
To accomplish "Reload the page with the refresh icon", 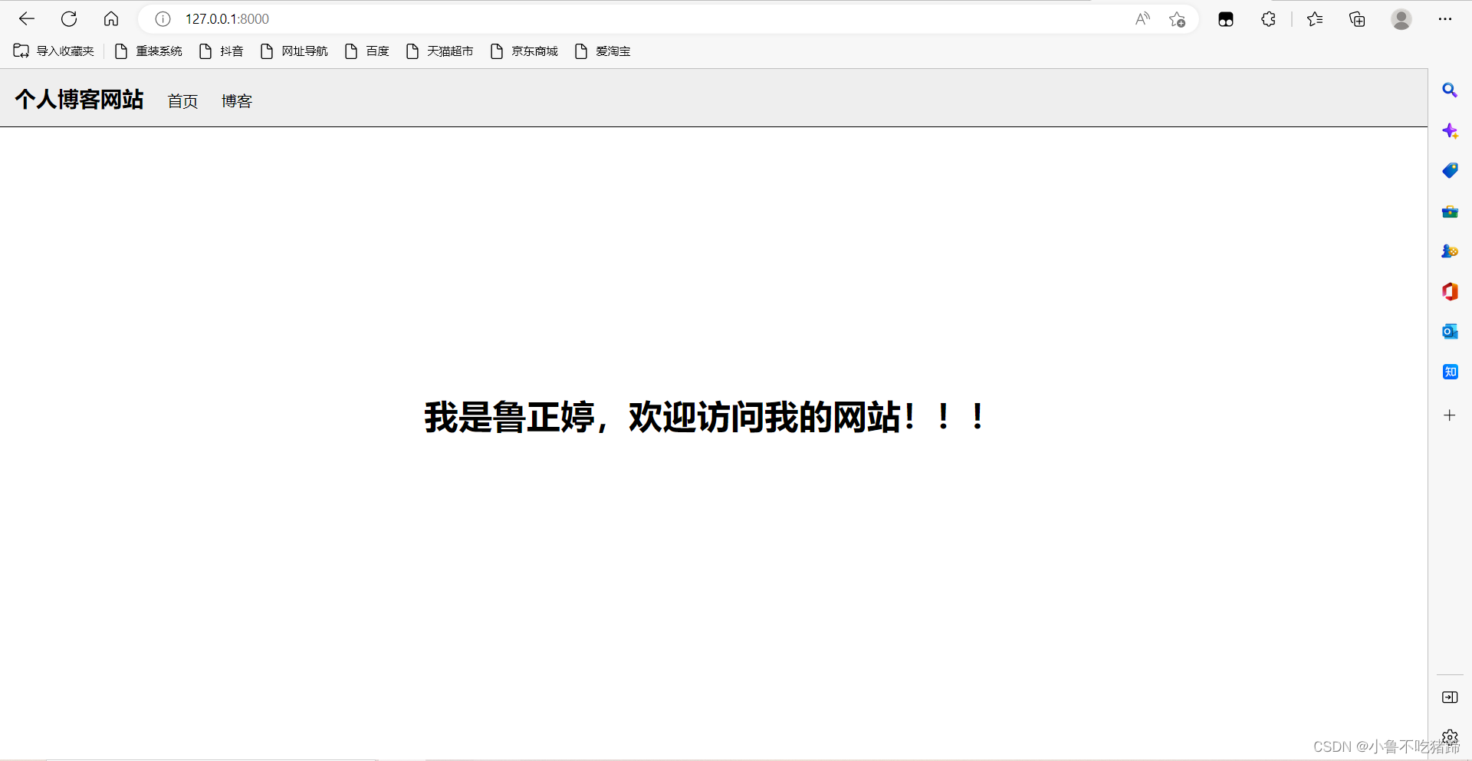I will 69,19.
